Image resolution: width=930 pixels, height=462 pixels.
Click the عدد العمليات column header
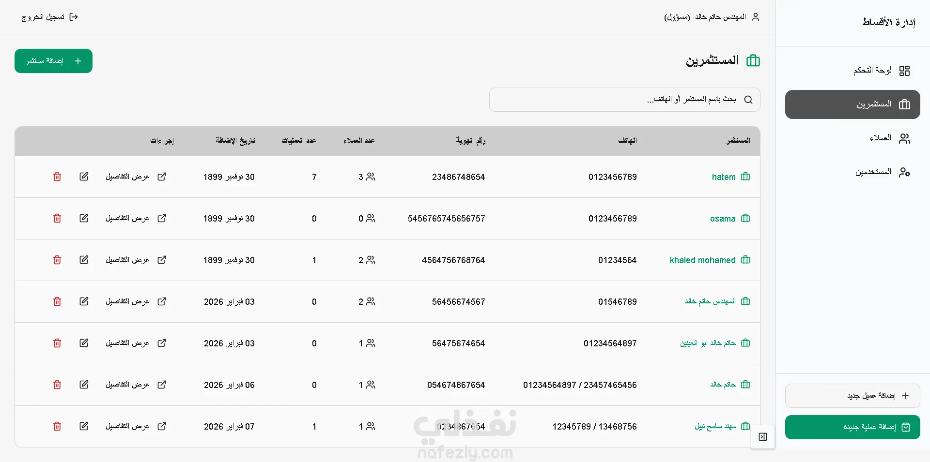tap(299, 141)
